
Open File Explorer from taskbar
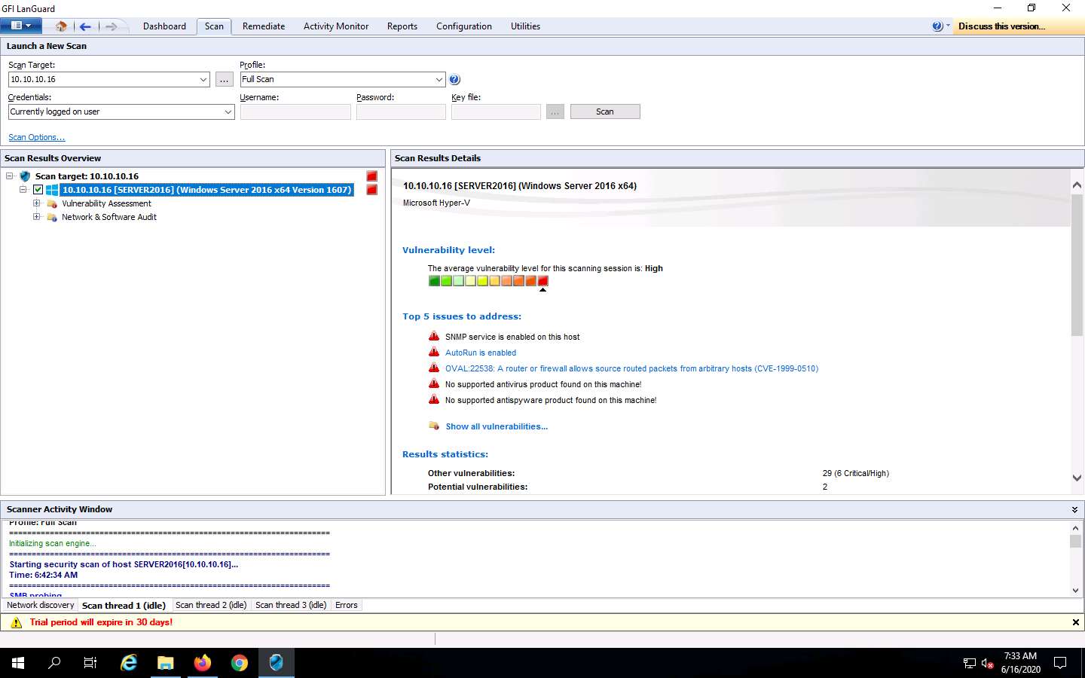click(166, 663)
